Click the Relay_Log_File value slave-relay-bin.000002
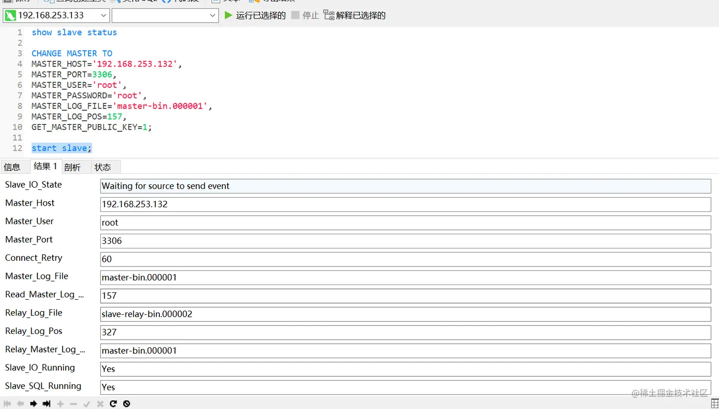 click(x=406, y=314)
